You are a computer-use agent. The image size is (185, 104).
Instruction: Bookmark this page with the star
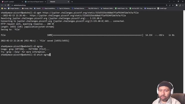(x=173, y=5)
